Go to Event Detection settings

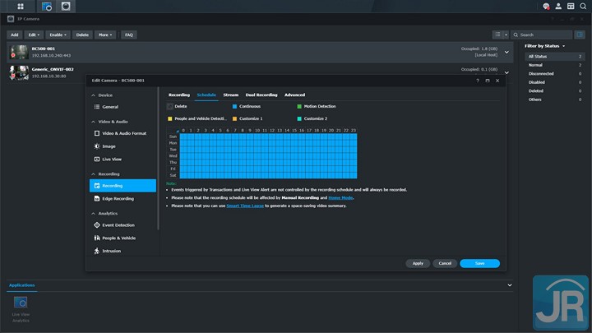(118, 224)
